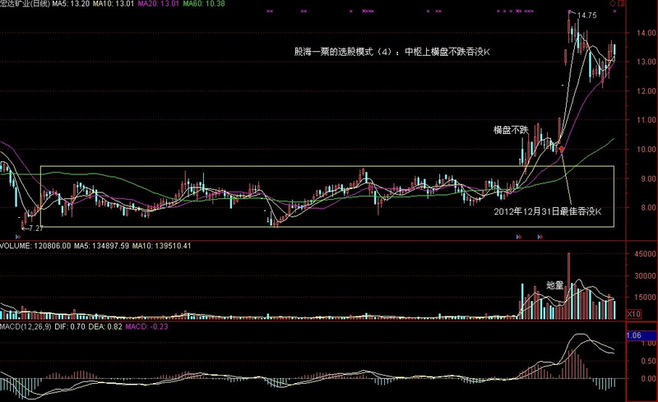
Task: Click the 2012年12月31日最佳吞没K annotation
Action: pos(547,211)
